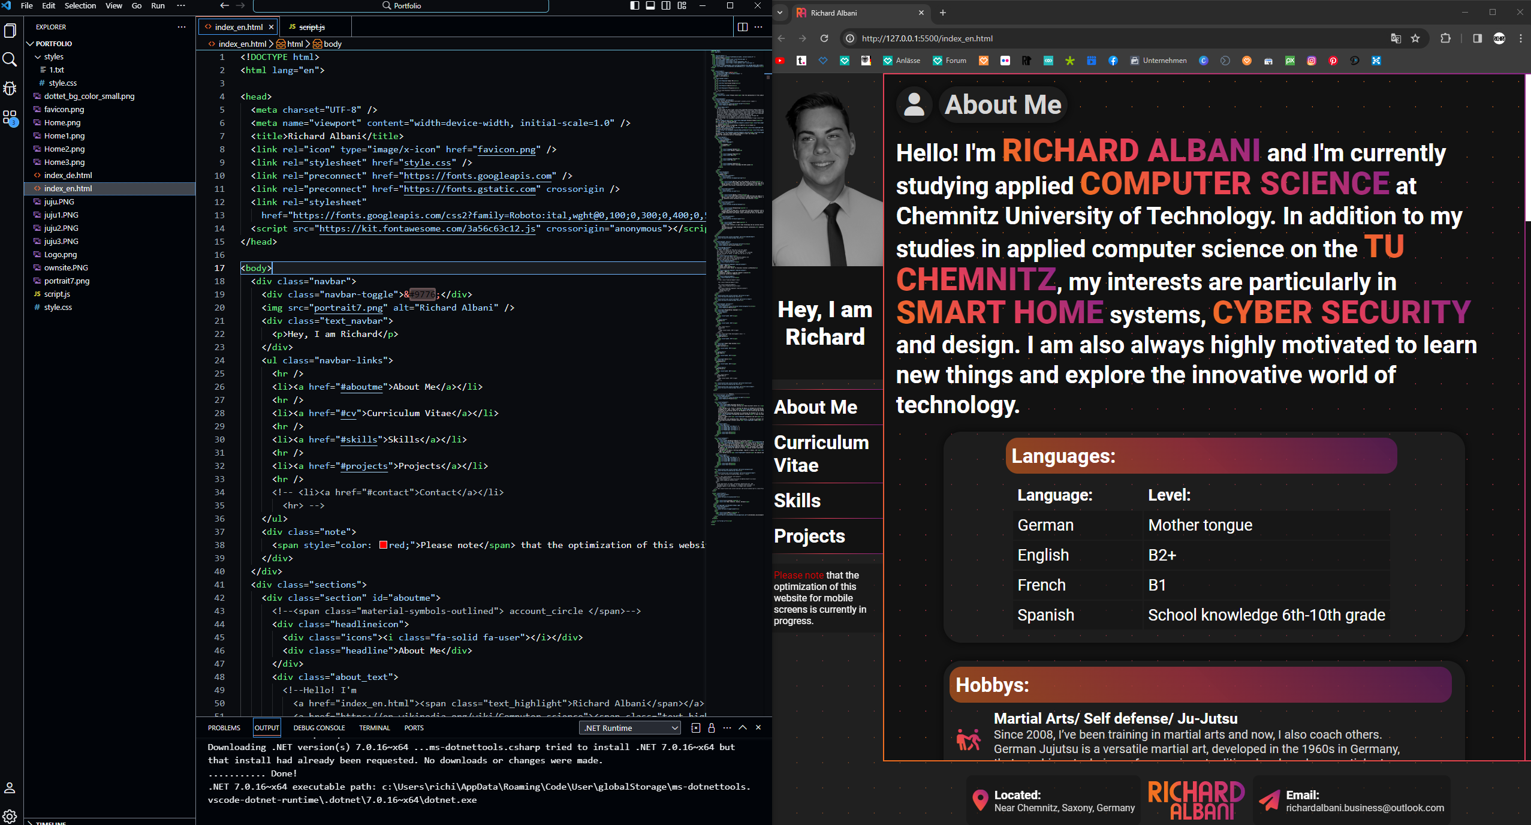
Task: Open the .NET Runtime output channel dropdown
Action: coord(629,728)
